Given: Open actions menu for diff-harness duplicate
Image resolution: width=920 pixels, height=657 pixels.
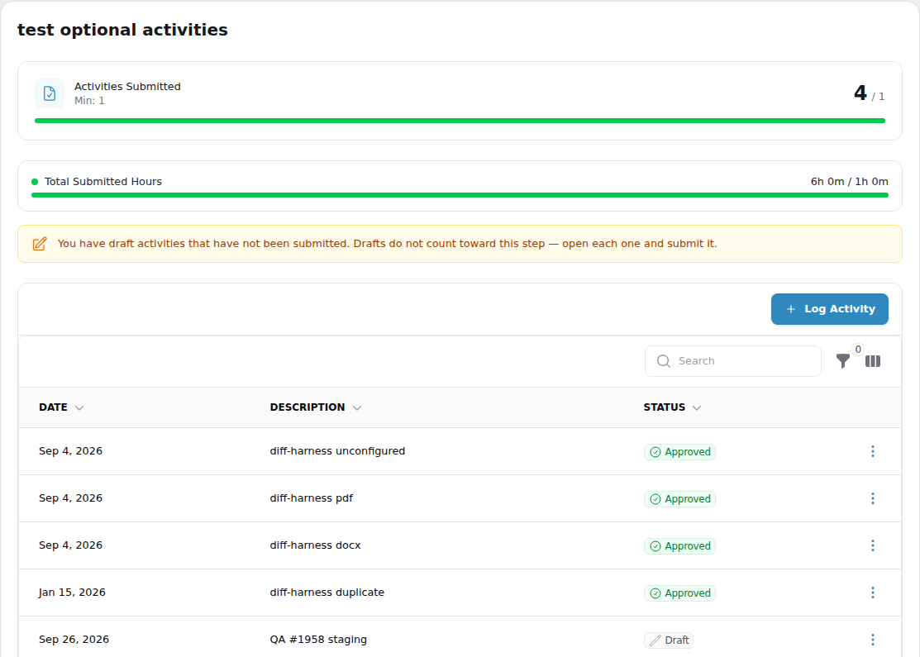Looking at the screenshot, I should [873, 593].
